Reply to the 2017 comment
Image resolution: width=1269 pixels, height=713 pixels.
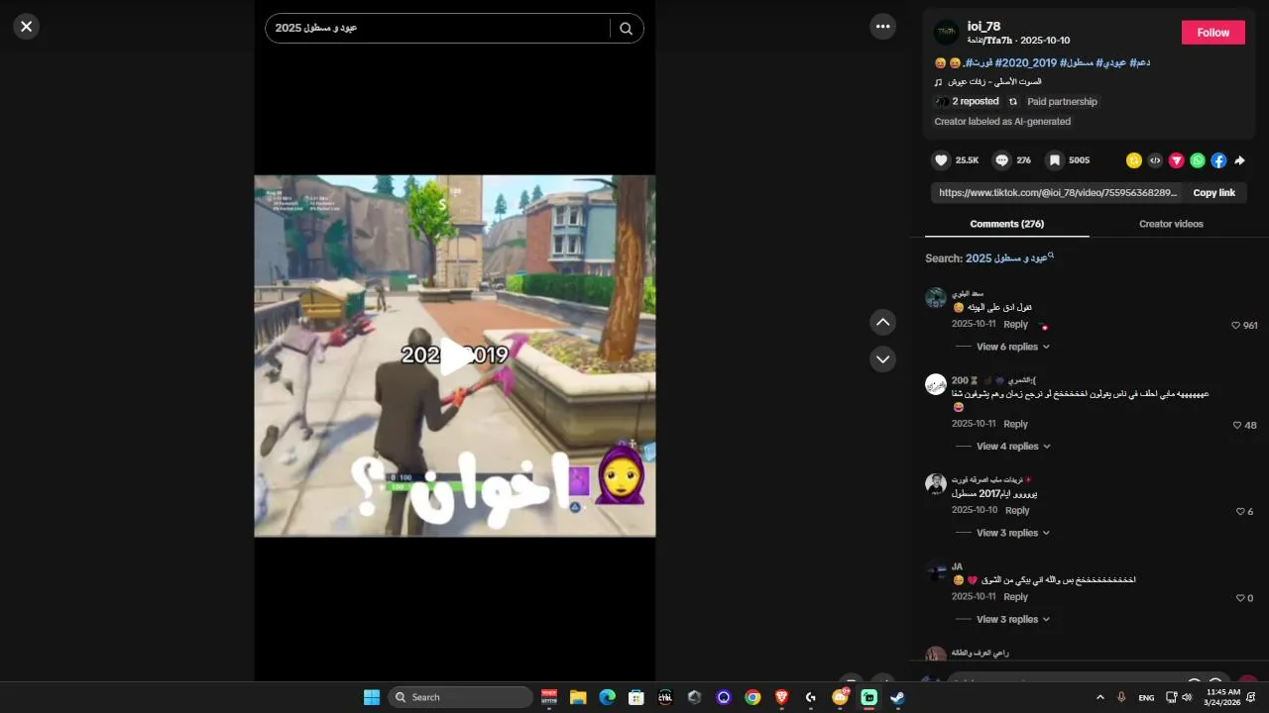click(x=1017, y=511)
